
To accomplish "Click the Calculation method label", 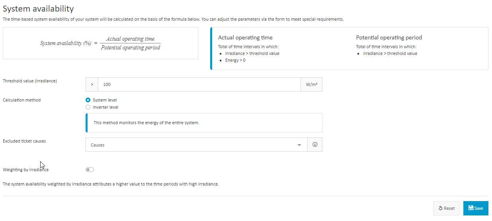I will pyautogui.click(x=21, y=100).
